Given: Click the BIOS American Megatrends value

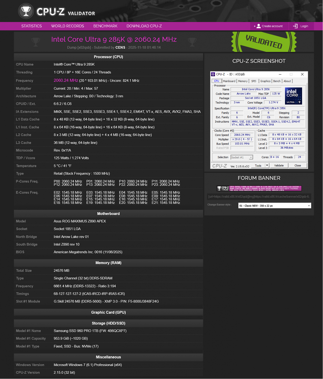Looking at the screenshot, I should pyautogui.click(x=88, y=252).
